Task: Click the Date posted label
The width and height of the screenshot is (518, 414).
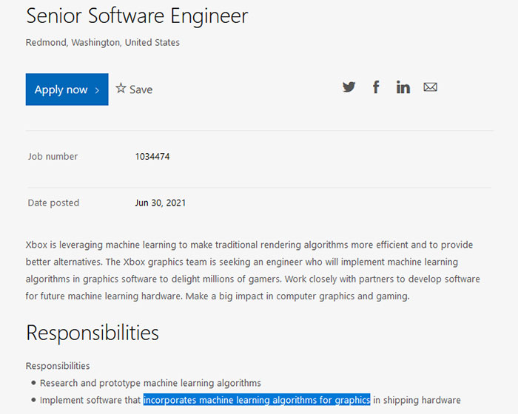Action: click(x=53, y=203)
